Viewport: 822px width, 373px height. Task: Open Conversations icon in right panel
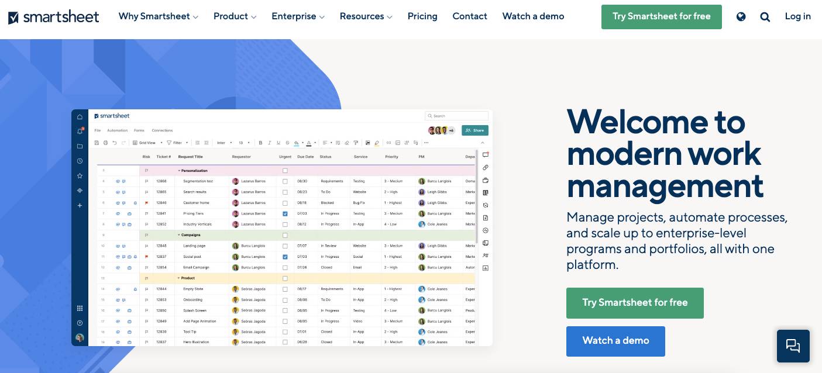486,155
